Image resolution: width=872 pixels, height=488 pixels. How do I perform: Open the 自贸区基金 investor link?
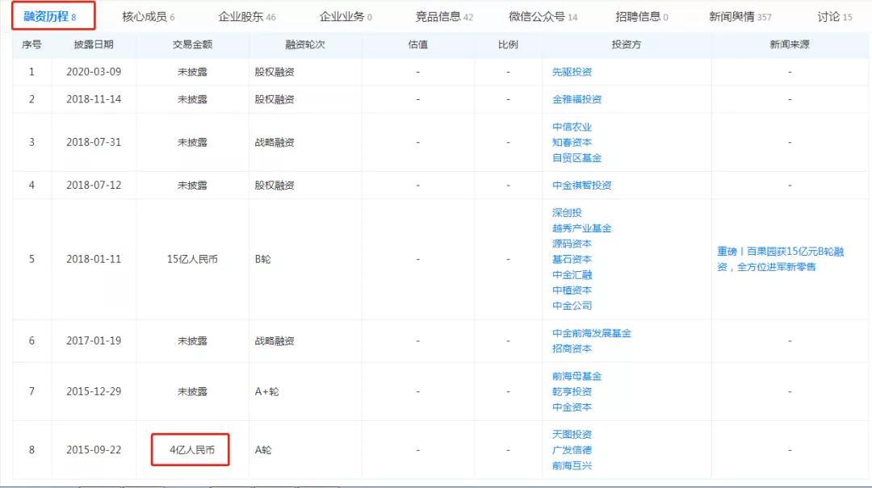coord(576,158)
